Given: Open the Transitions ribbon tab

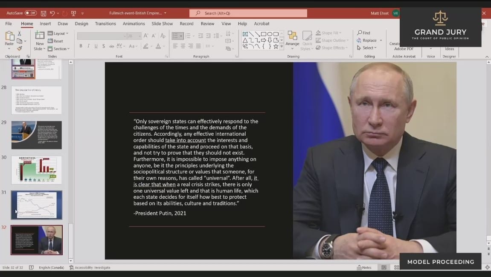Looking at the screenshot, I should [105, 24].
